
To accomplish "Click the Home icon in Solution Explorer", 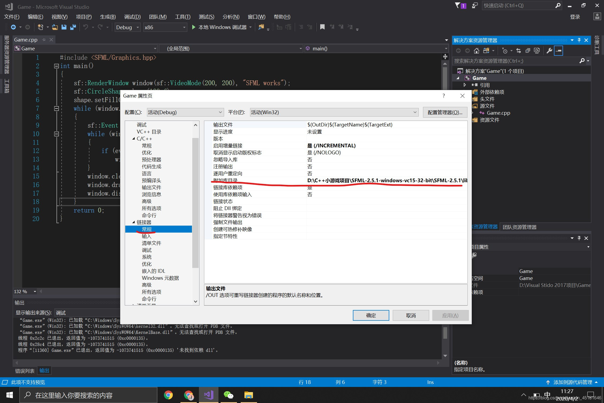I will click(476, 51).
